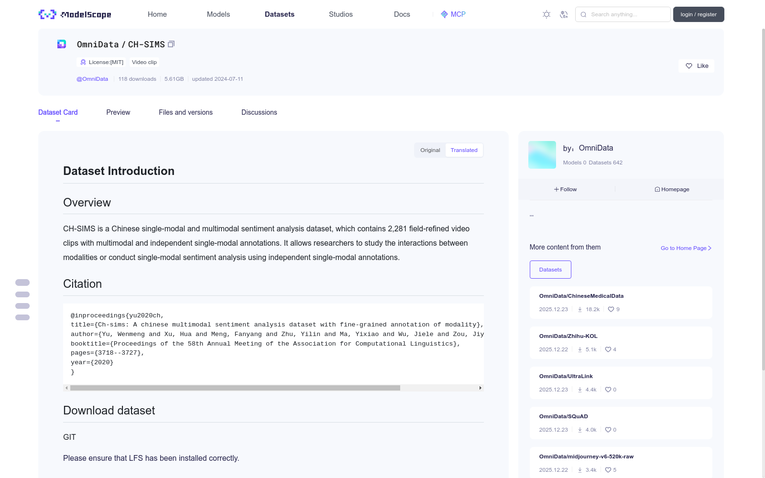
Task: Like the CH-SIMS dataset
Action: click(x=696, y=66)
